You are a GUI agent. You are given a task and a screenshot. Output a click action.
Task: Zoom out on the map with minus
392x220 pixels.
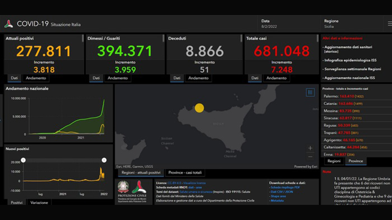pos(310,157)
